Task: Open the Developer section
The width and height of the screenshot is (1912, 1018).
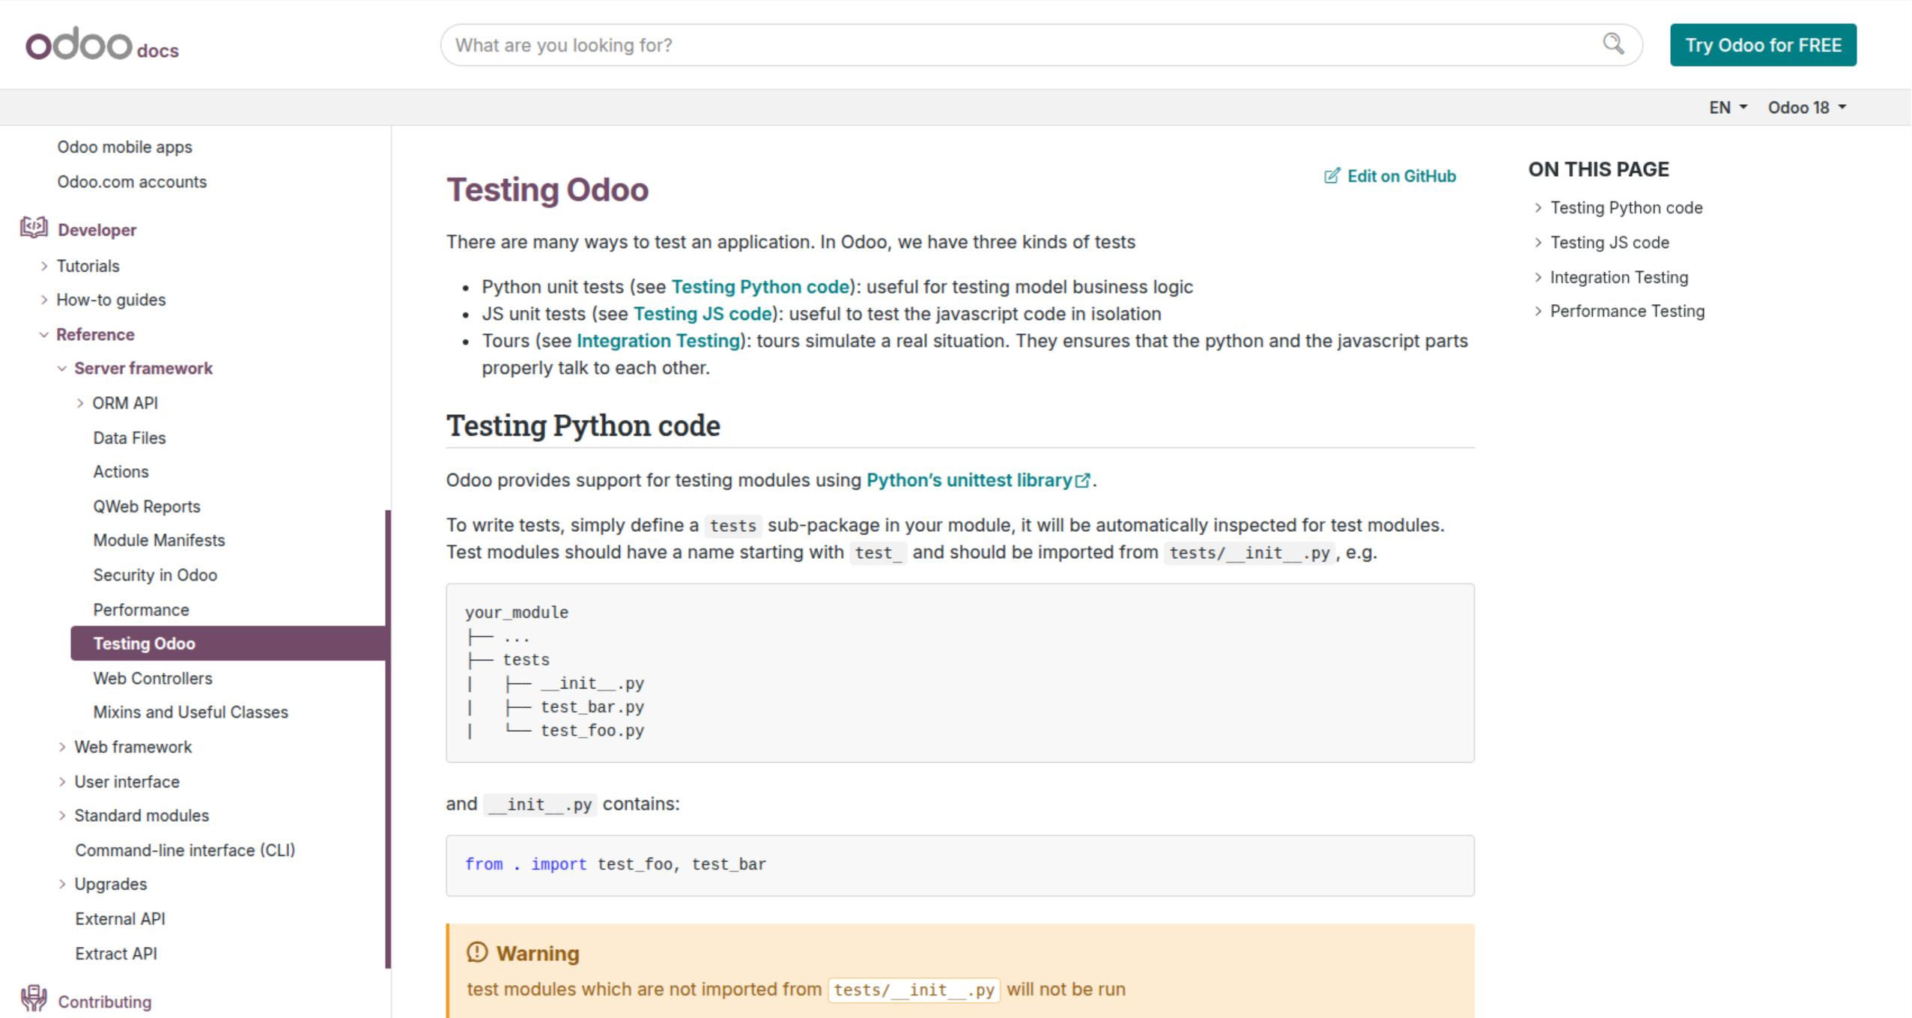Action: tap(97, 230)
